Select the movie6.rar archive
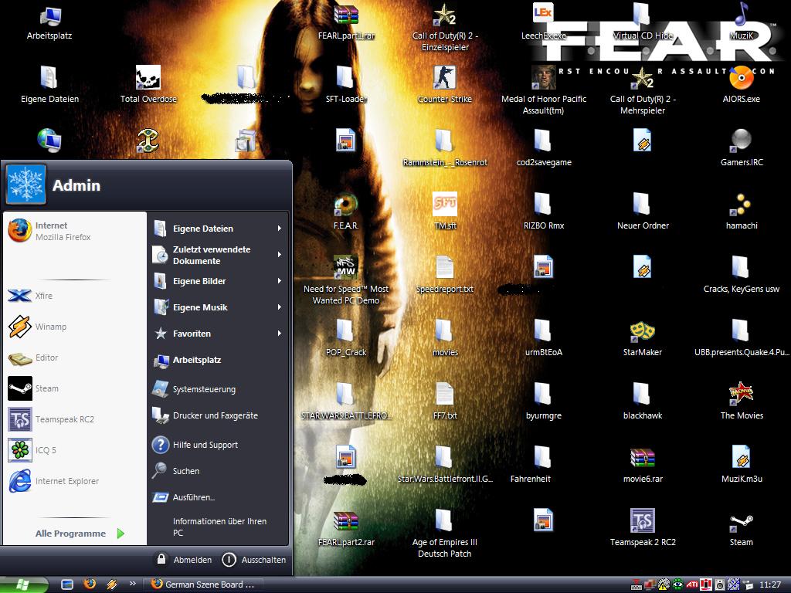 (643, 466)
